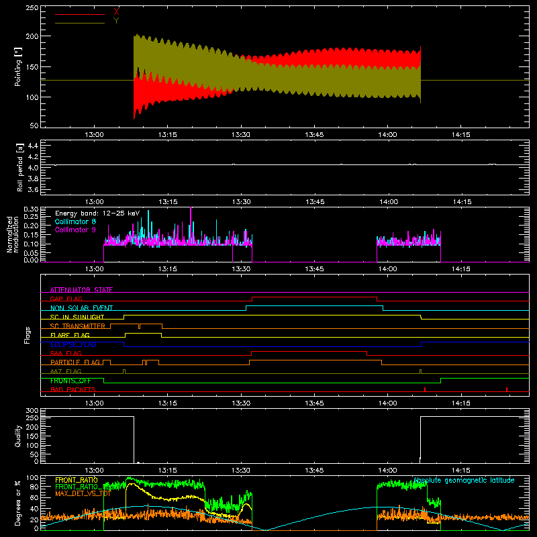Click 13:30 tick label under Pointing plot
Image resolution: width=537 pixels, height=537 pixels.
(241, 135)
